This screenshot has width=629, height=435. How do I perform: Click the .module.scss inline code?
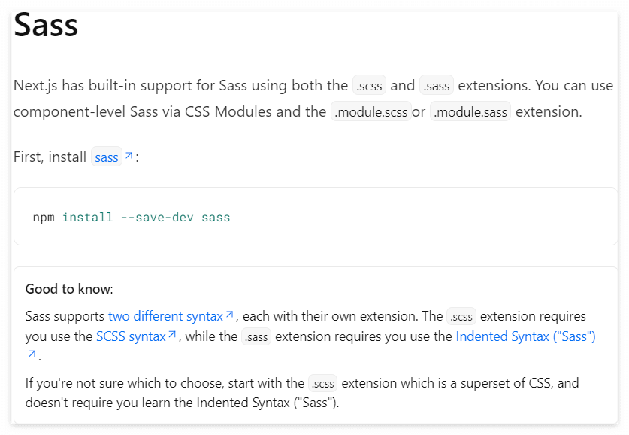tap(370, 111)
